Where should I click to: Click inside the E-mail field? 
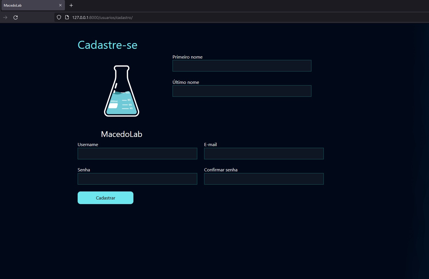[x=263, y=154]
